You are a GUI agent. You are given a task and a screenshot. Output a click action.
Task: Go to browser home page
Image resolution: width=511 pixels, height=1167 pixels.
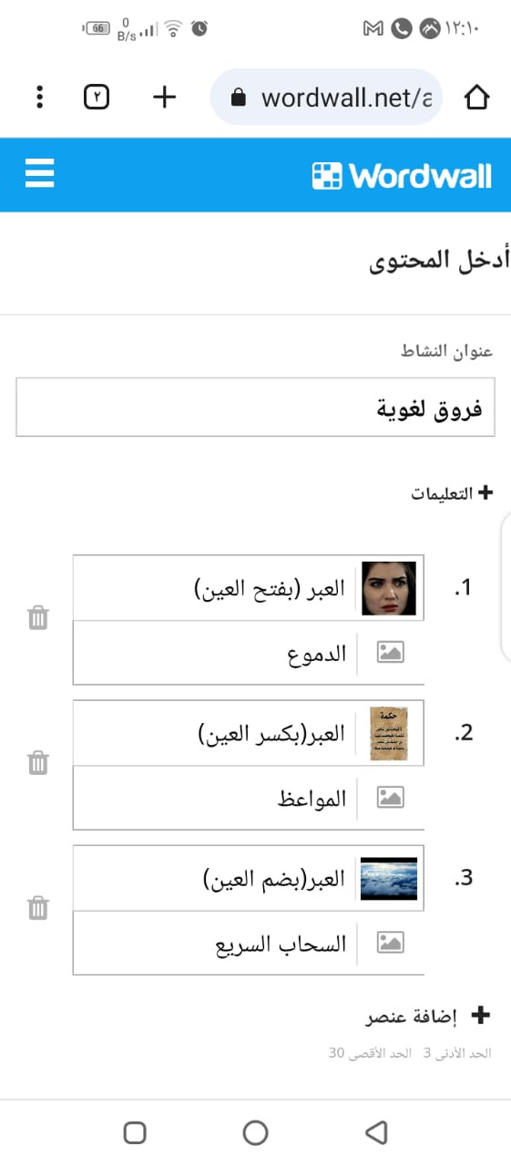476,98
